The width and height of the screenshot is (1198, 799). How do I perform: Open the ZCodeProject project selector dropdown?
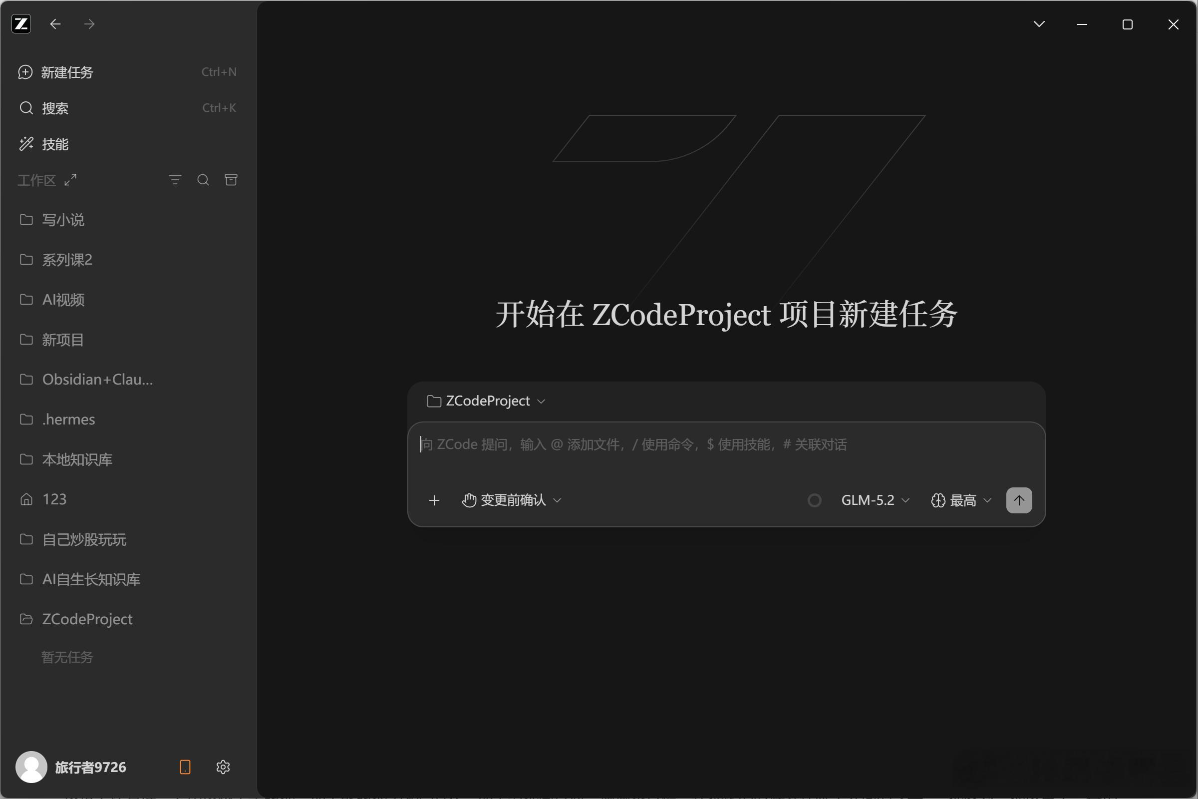(486, 401)
